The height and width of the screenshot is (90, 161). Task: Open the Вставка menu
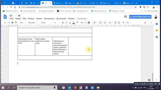click(31, 18)
